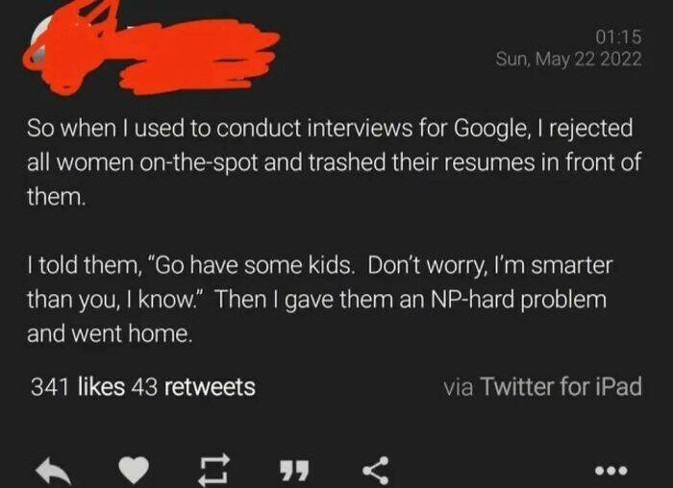View the 341 likes list
Image resolution: width=673 pixels, height=488 pixels.
[x=78, y=387]
